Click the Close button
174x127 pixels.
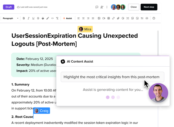[133, 7]
